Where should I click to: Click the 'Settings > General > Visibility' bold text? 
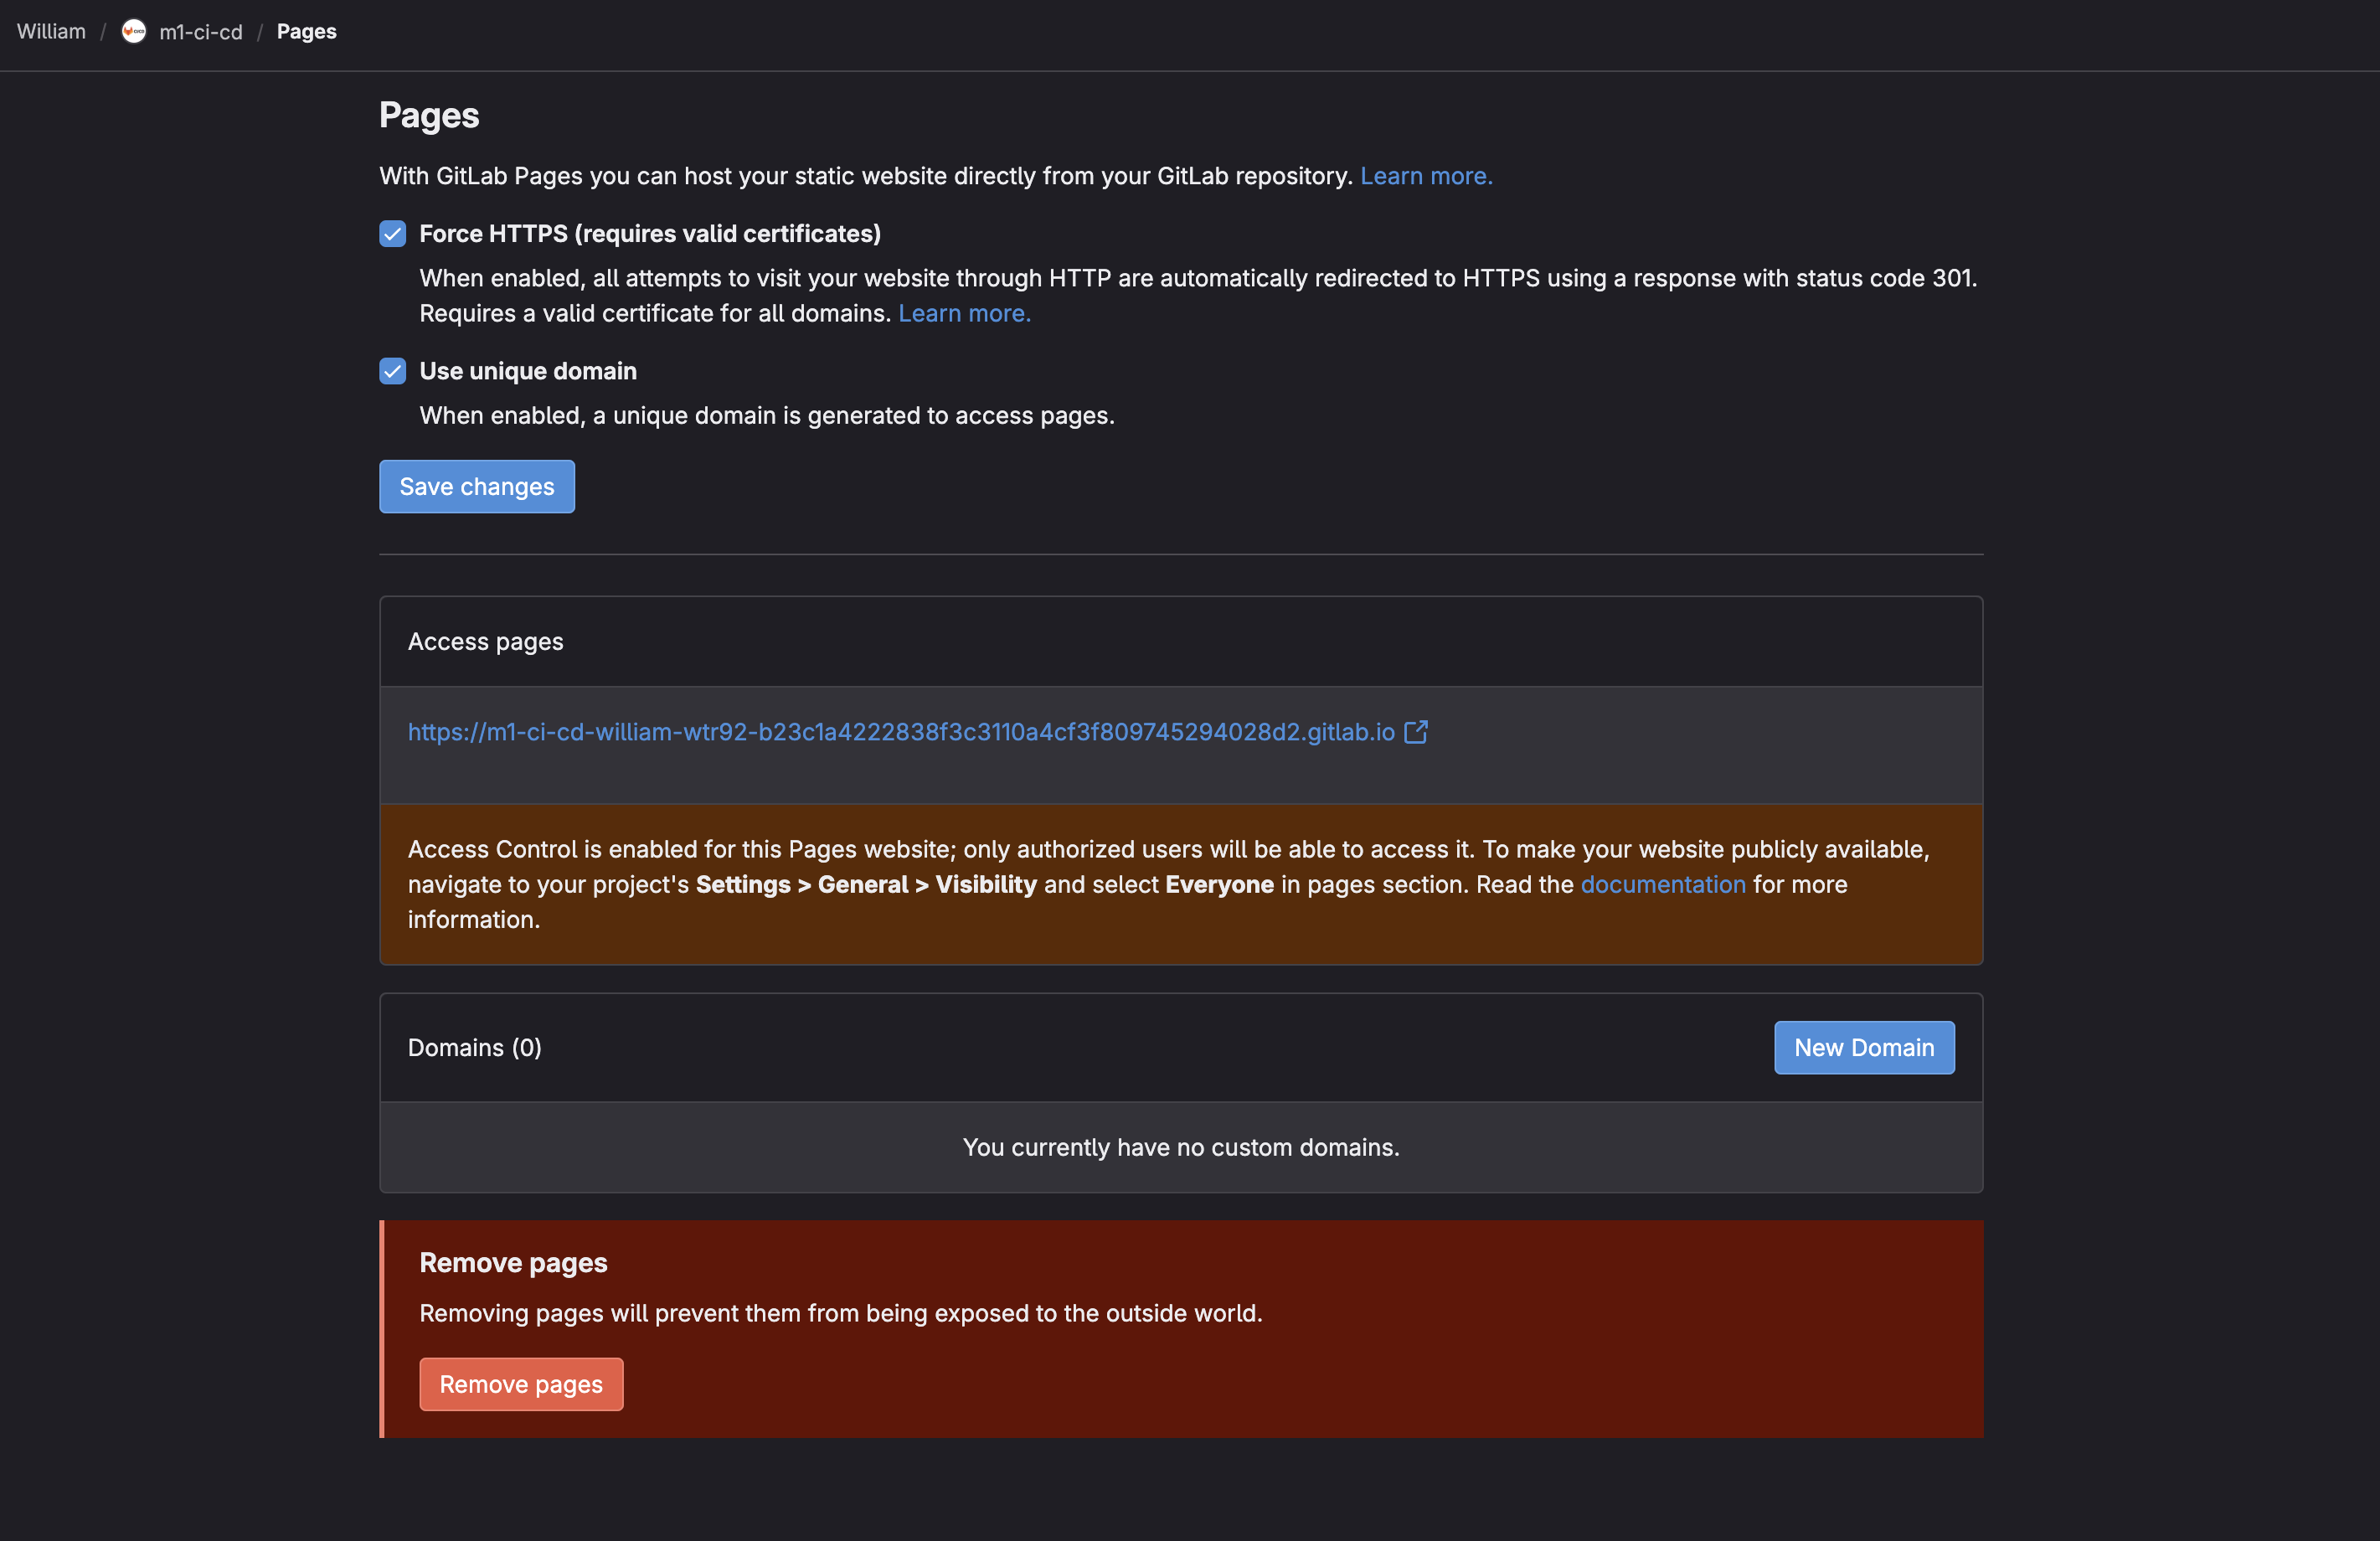point(866,884)
